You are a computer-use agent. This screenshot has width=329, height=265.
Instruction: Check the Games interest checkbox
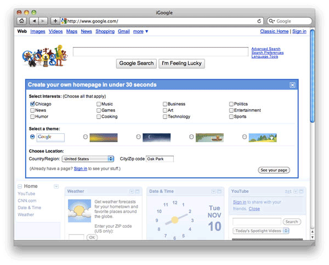point(99,110)
